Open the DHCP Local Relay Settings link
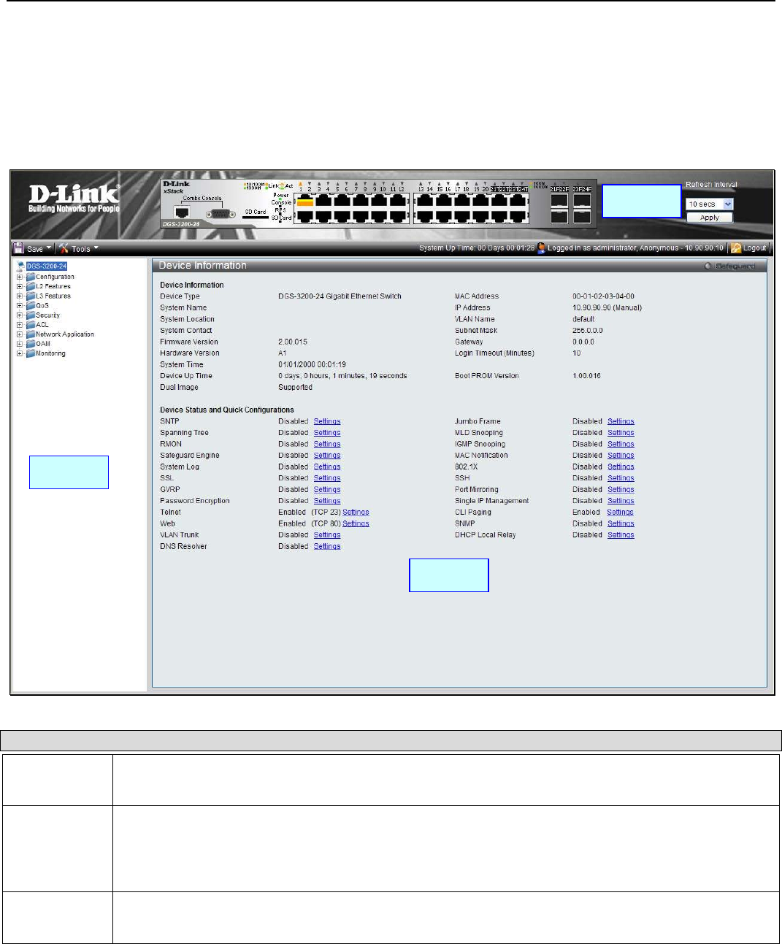Image resolution: width=782 pixels, height=944 pixels. [621, 535]
